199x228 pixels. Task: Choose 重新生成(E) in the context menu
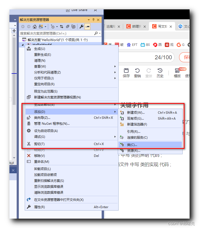[x=72, y=55]
